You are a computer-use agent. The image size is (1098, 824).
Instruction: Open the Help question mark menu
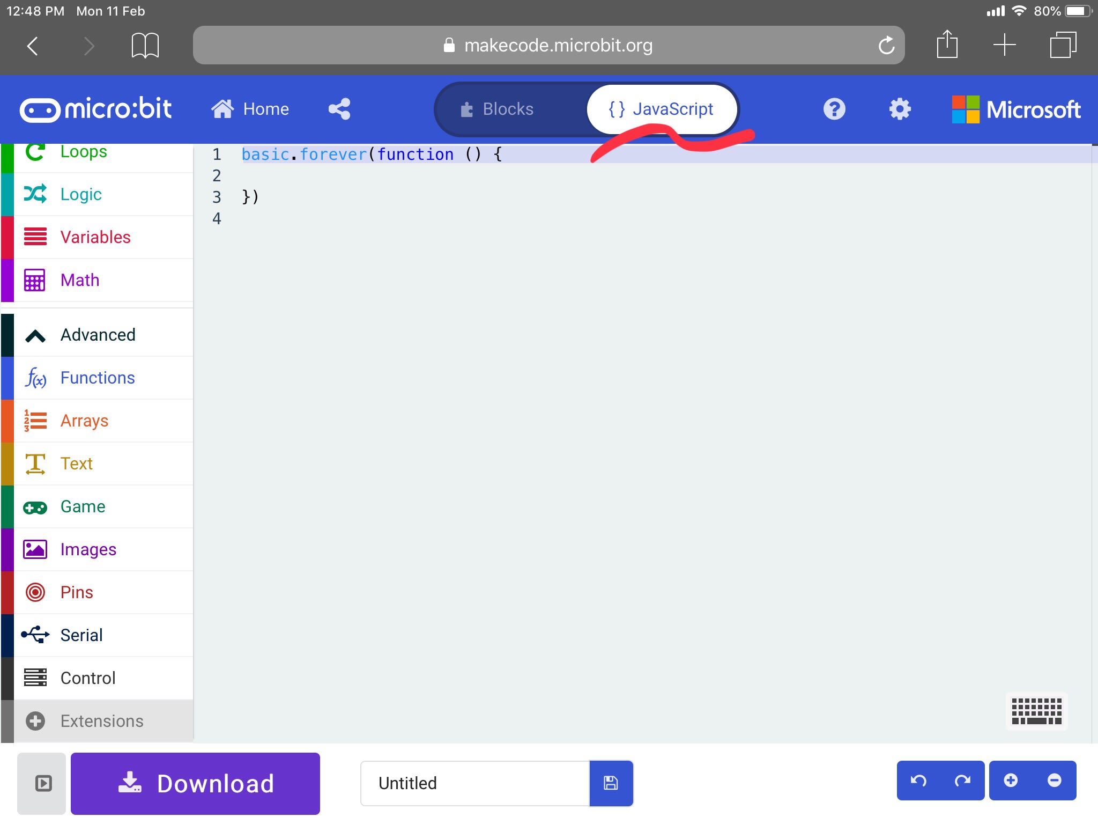pyautogui.click(x=834, y=109)
